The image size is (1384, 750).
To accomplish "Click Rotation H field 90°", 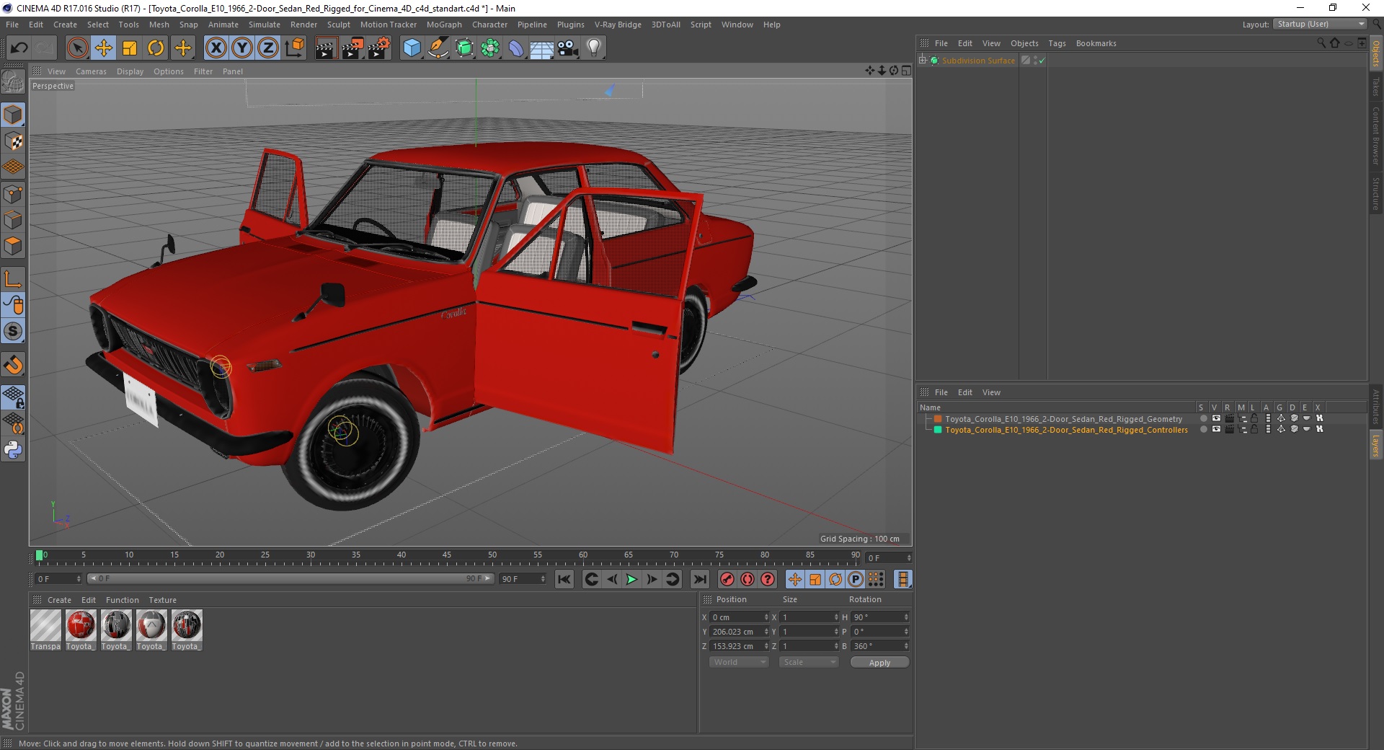I will coord(880,617).
